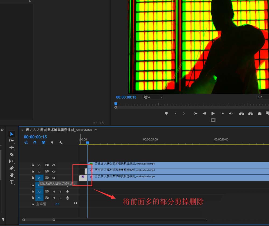This screenshot has height=226, width=269.
Task: Expand hidden panels double chevron
Action: [2, 130]
